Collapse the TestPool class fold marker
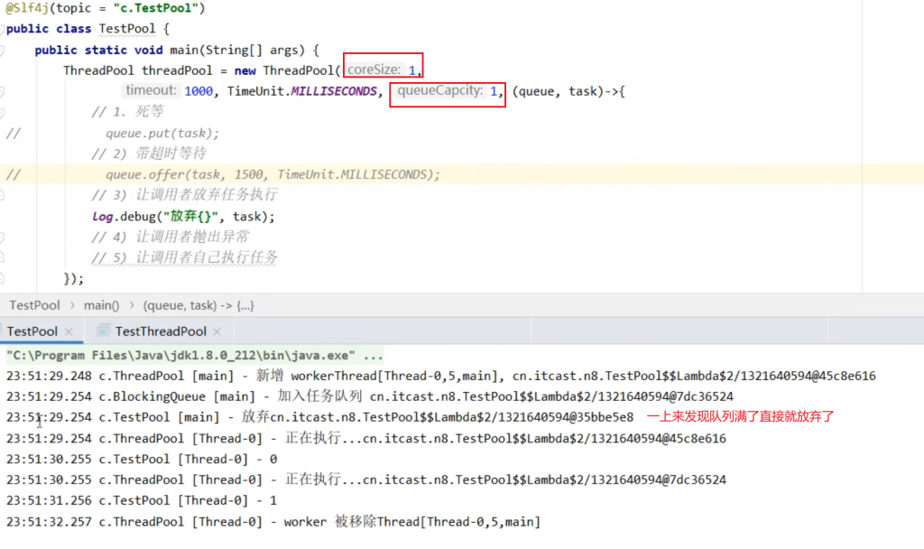 click(x=4, y=29)
